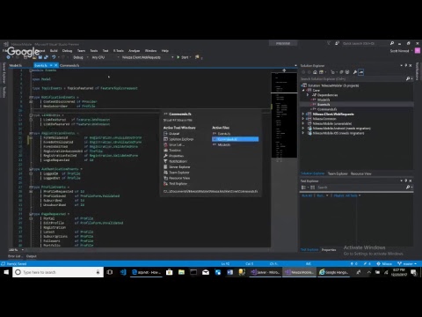Screen dimensions: 422x317
Task: Open the Team menu
Action: [x=81, y=51]
